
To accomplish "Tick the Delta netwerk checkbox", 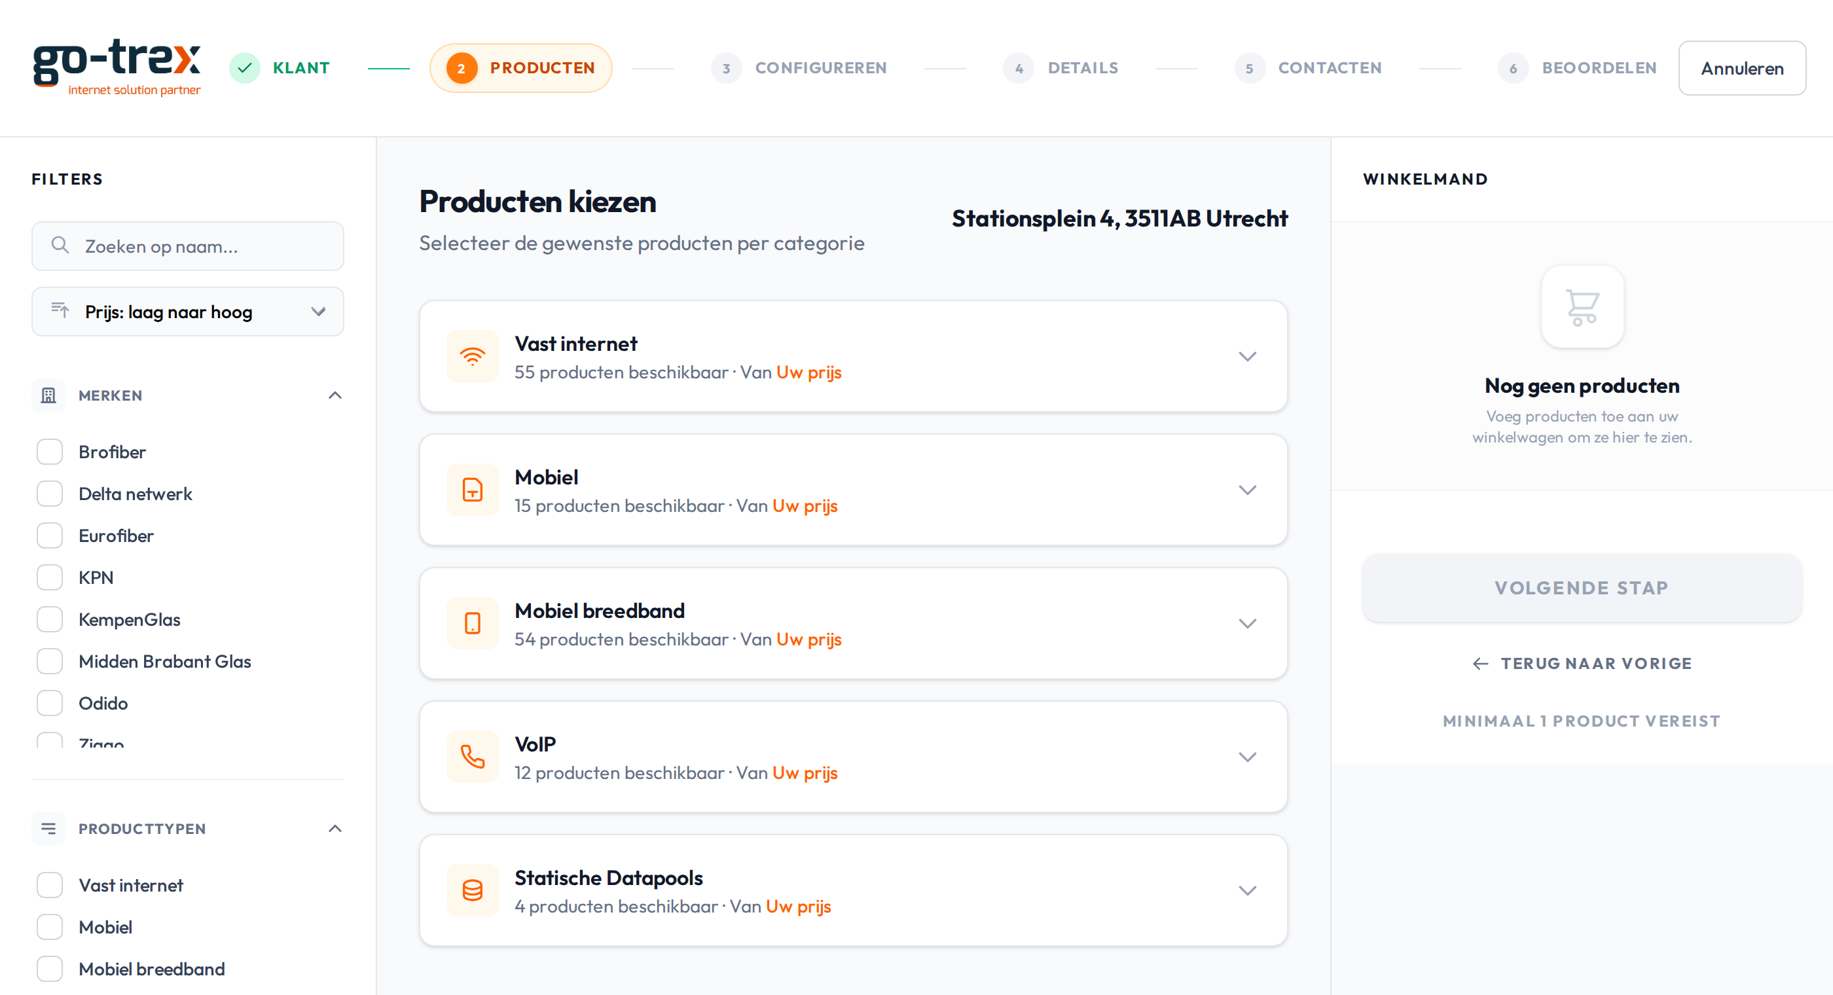I will (50, 494).
